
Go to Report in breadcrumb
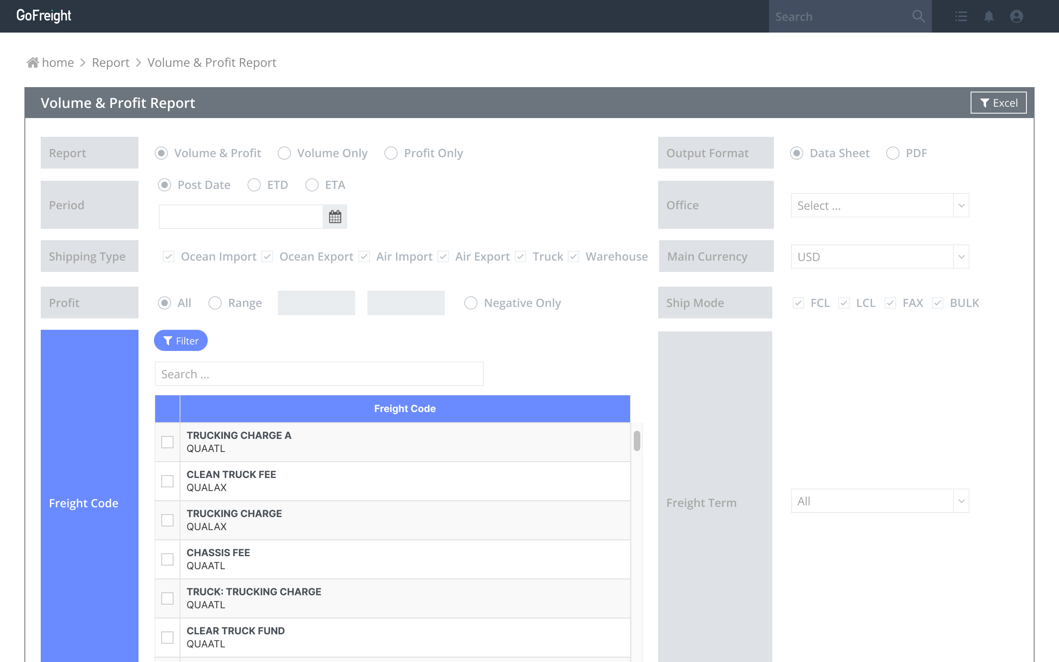point(110,63)
